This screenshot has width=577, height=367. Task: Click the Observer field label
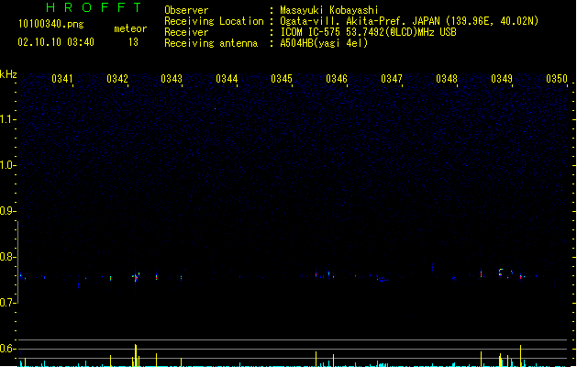186,10
